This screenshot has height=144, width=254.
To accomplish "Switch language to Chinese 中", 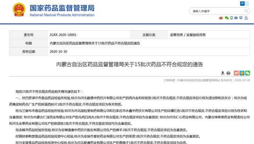I will click(242, 3).
